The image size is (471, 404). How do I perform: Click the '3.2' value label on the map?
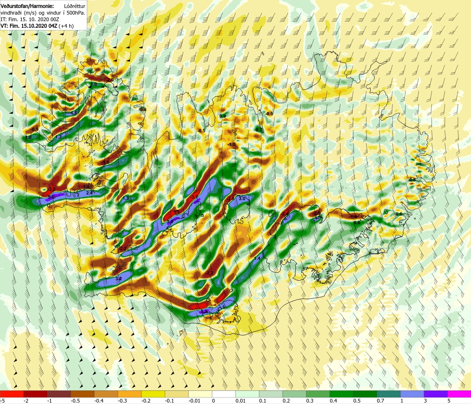[x=119, y=279]
